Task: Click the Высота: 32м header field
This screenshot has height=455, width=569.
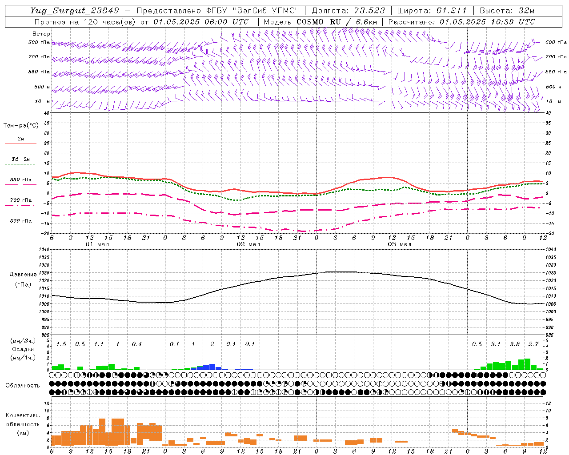Action: pos(507,11)
